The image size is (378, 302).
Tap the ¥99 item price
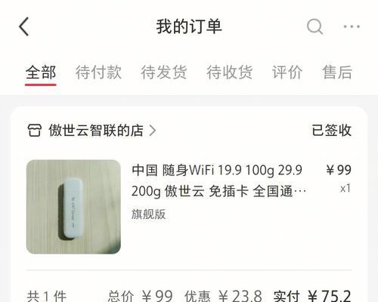pyautogui.click(x=339, y=170)
